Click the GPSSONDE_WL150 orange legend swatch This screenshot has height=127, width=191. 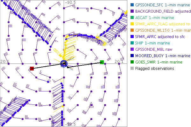pyautogui.click(x=132, y=30)
